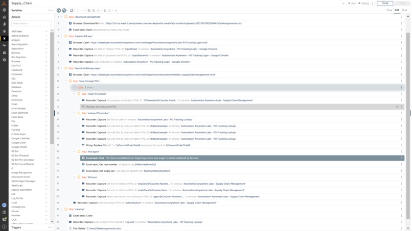The width and height of the screenshot is (412, 231).
Task: Select the 'Excel basic: Find' action row
Action: click(242, 158)
